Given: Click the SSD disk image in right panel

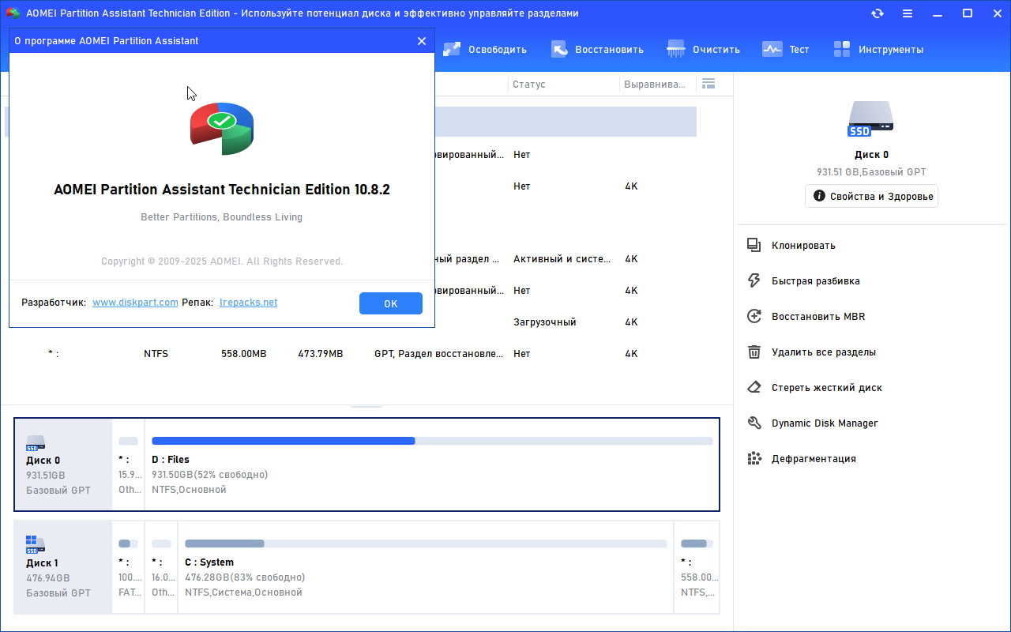Looking at the screenshot, I should 871,118.
